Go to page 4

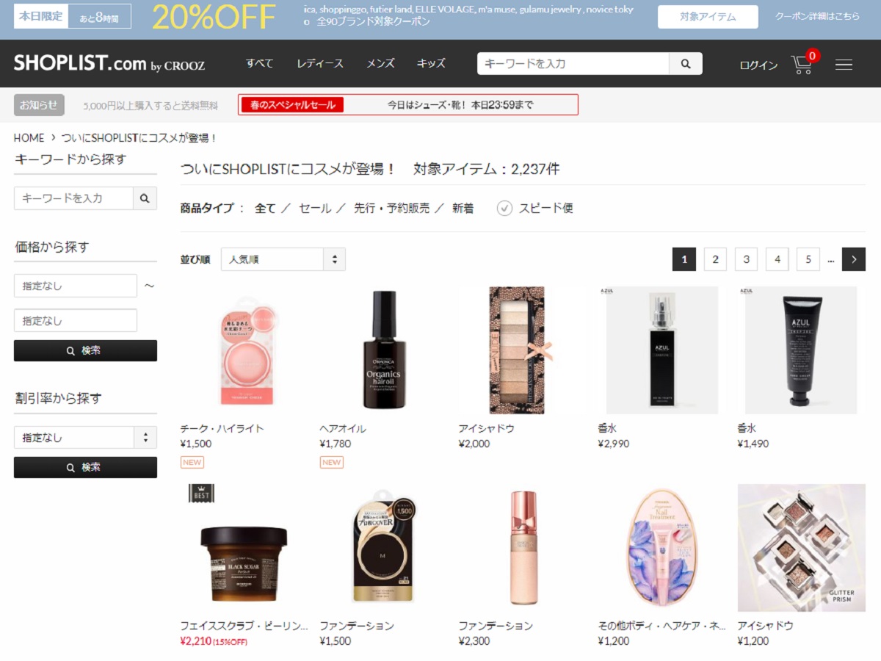[777, 259]
